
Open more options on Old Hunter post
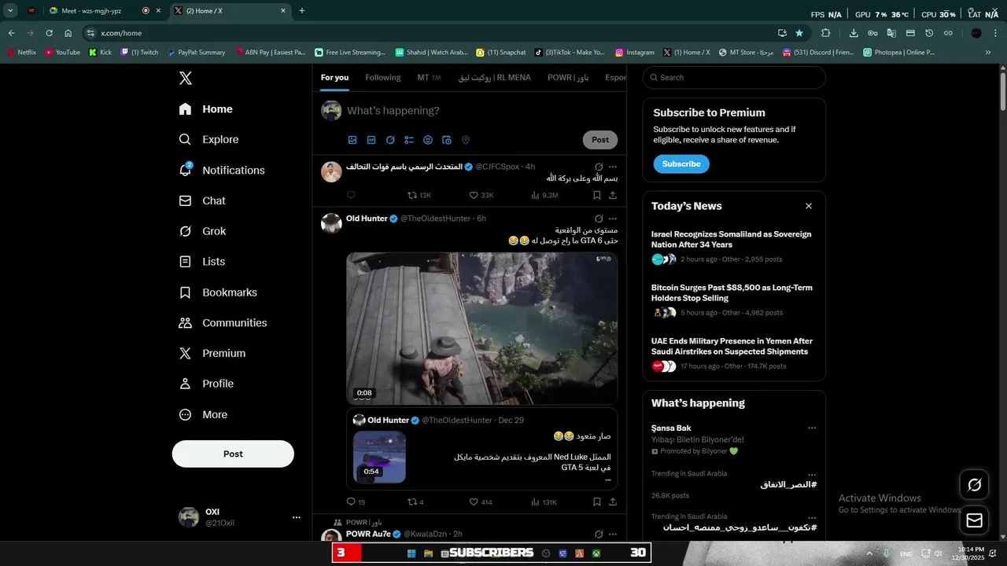613,219
